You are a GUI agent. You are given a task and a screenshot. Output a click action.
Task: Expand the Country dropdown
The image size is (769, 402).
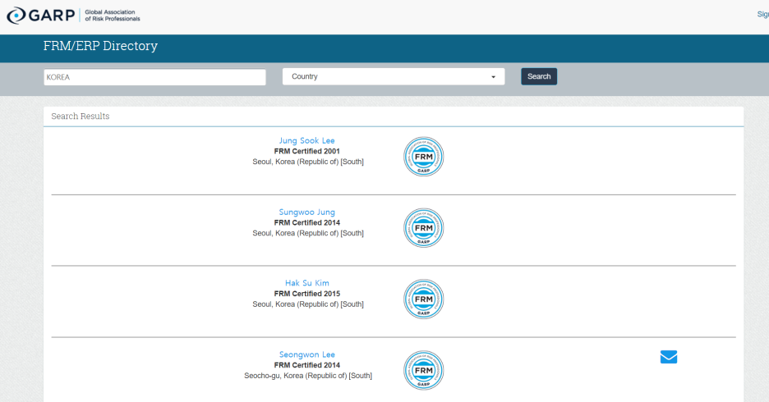394,76
